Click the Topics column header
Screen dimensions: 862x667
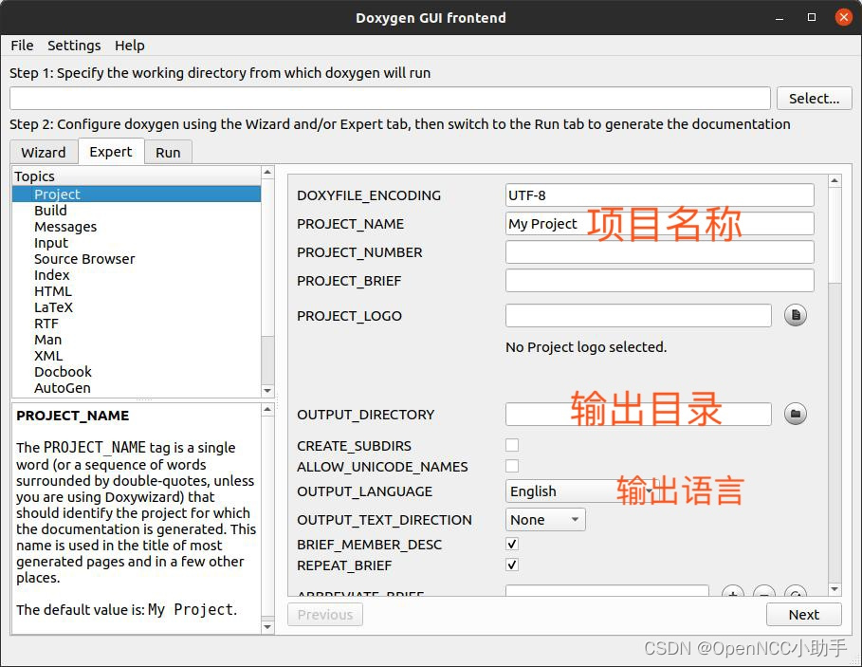click(137, 176)
